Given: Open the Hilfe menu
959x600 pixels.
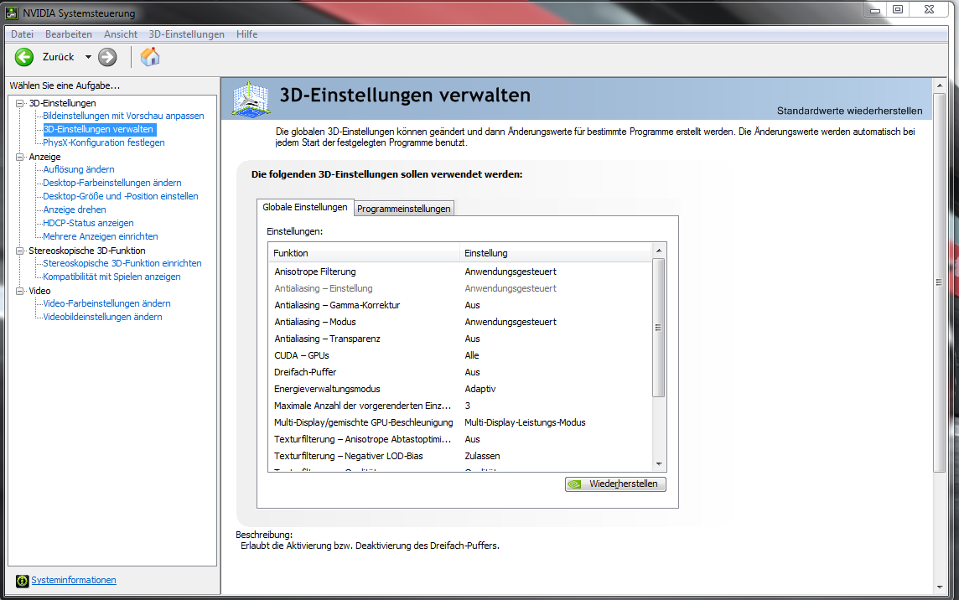Looking at the screenshot, I should click(x=247, y=34).
